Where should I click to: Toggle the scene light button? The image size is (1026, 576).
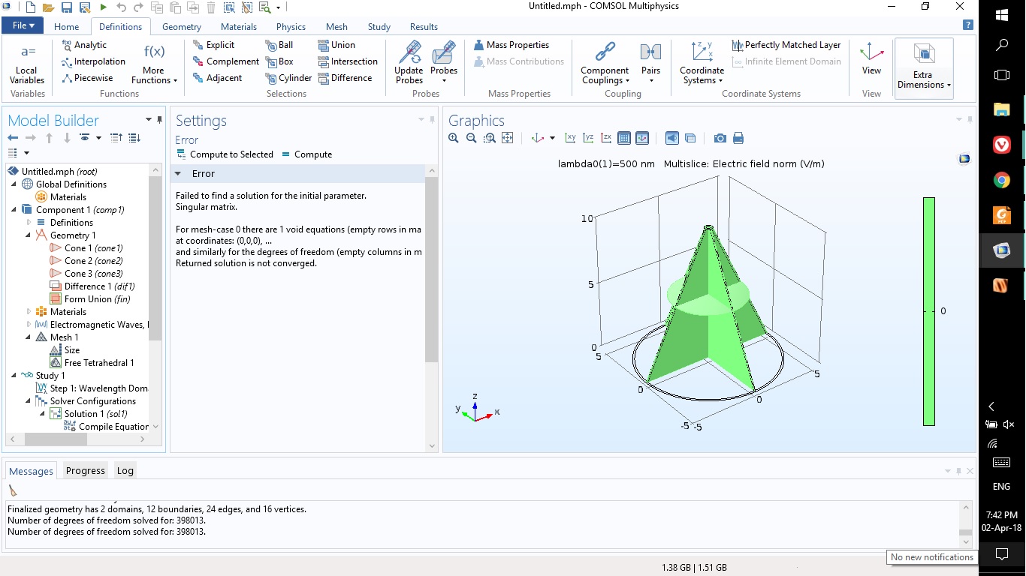(x=672, y=138)
